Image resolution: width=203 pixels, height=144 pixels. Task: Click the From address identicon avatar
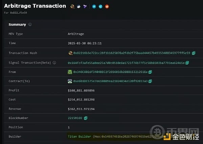click(x=70, y=72)
